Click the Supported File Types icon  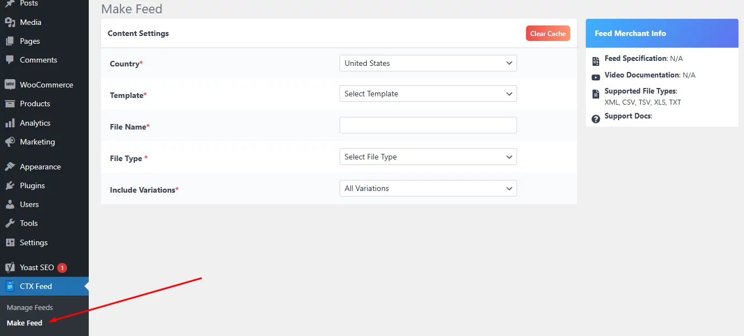(x=596, y=94)
